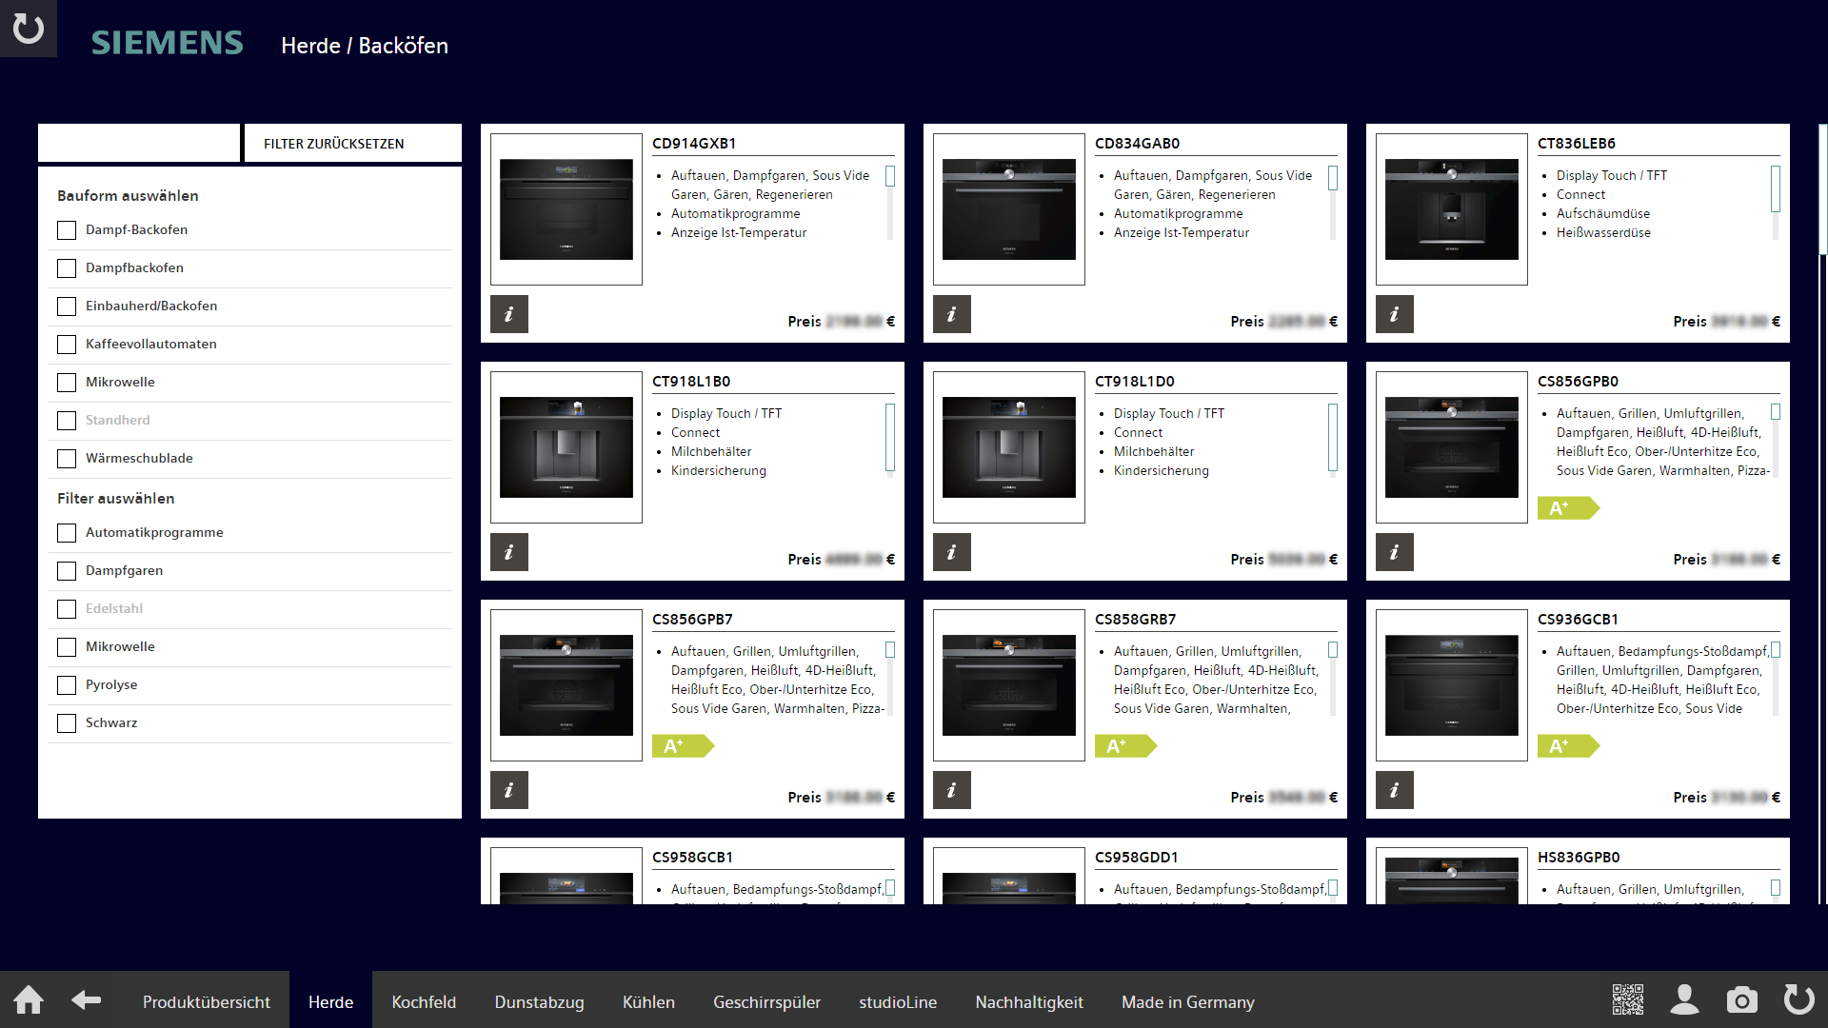
Task: Open the Produktübersicht link
Action: point(207,1001)
